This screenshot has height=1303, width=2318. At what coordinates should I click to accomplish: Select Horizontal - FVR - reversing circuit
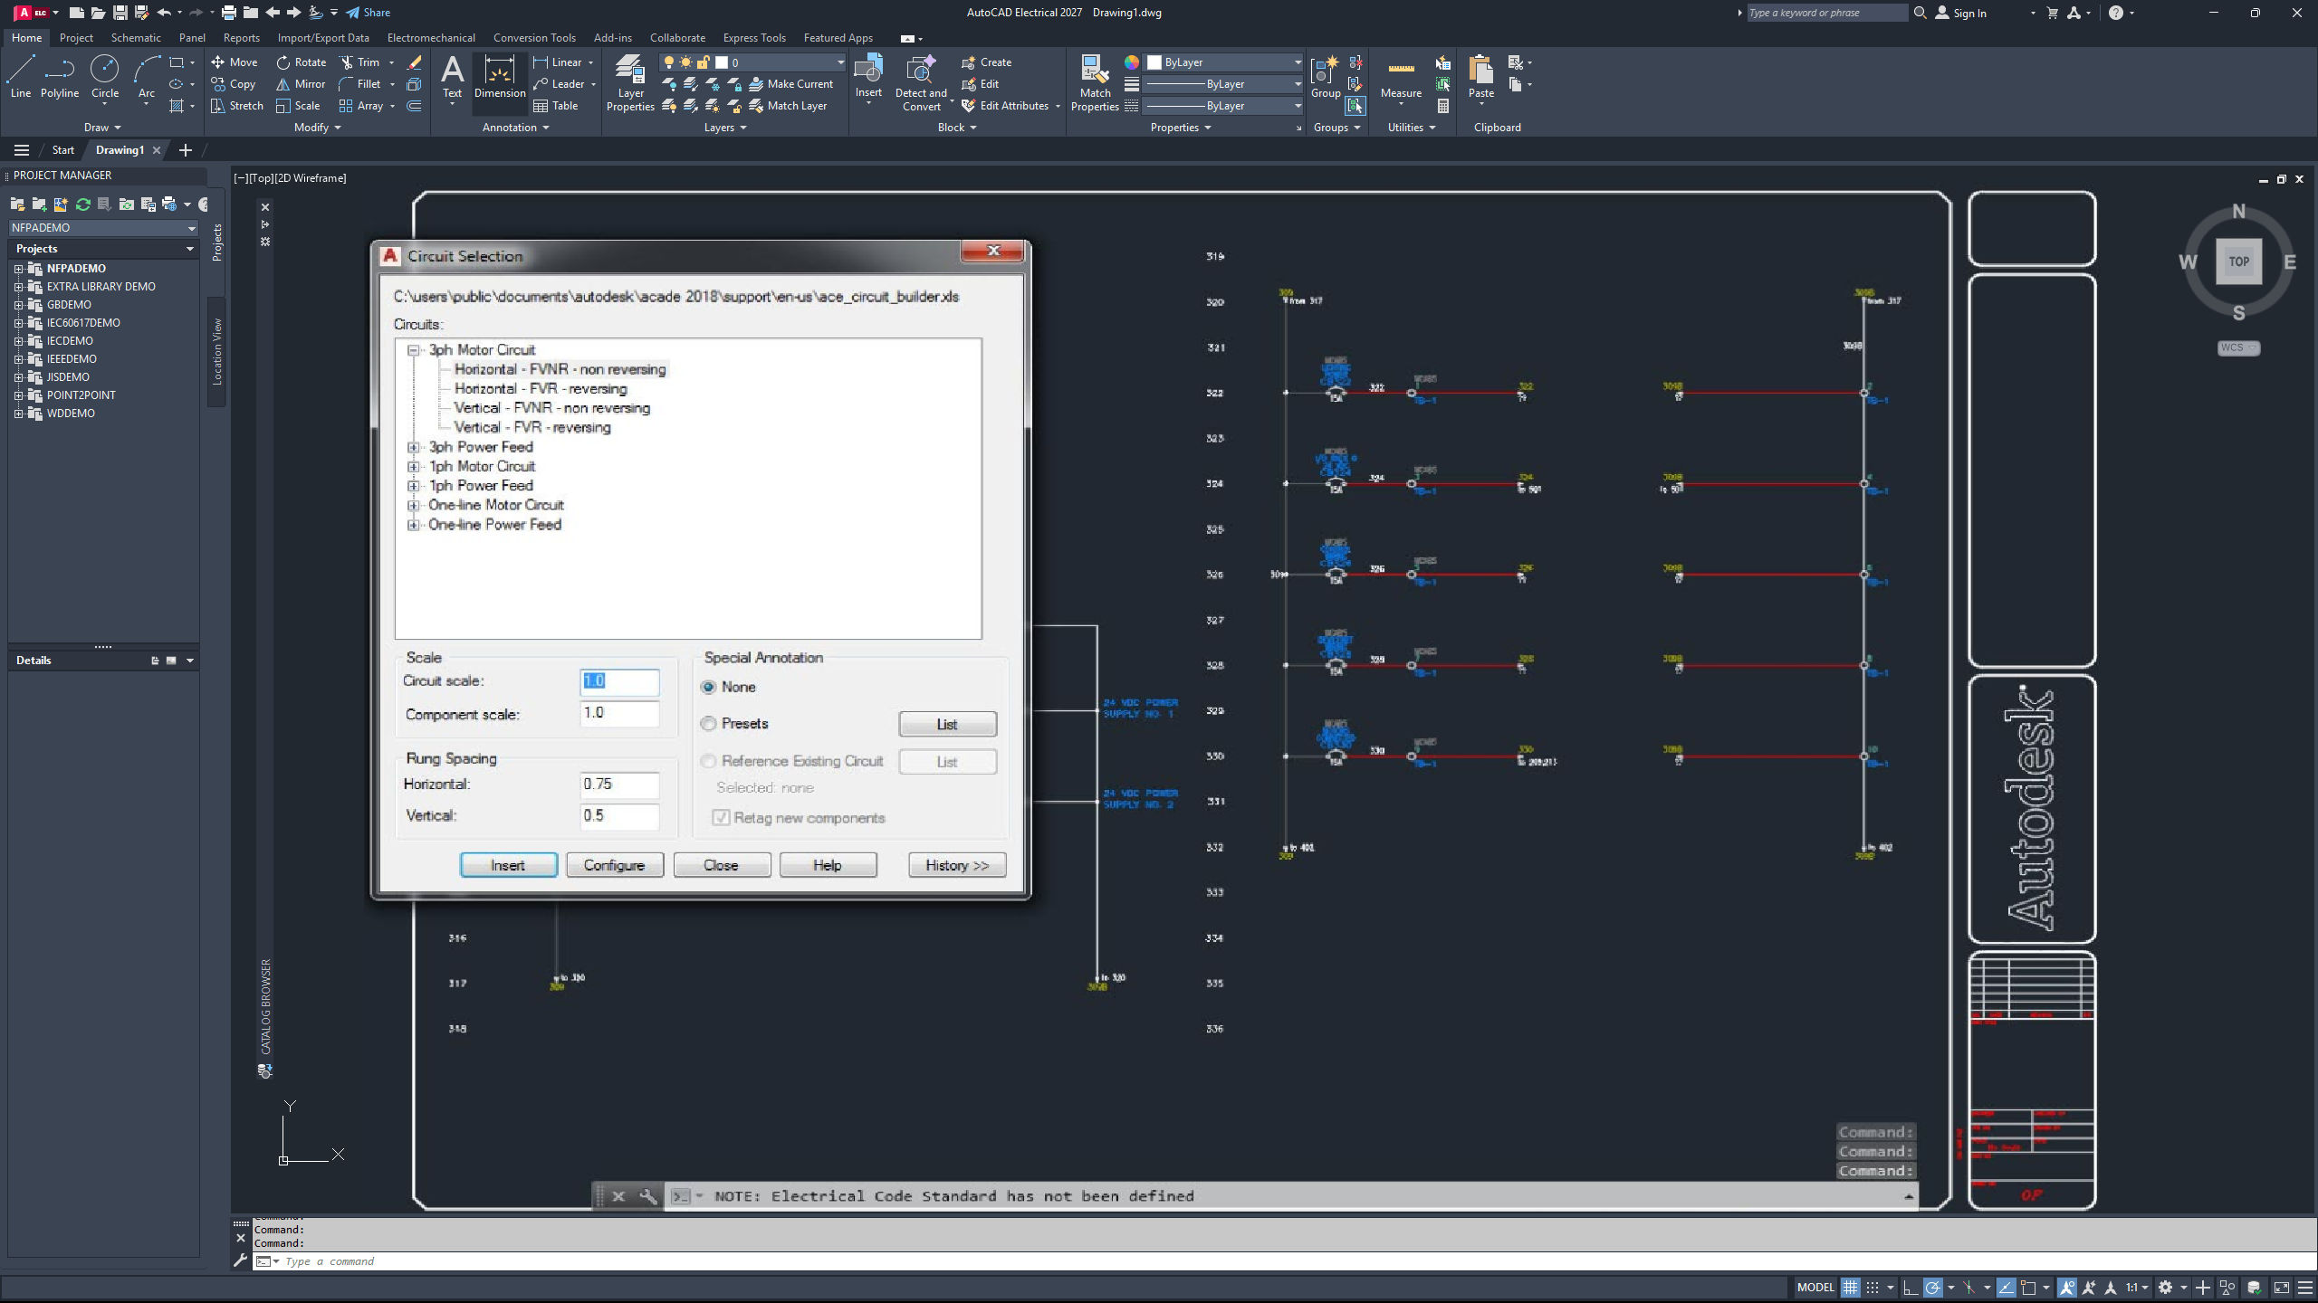coord(541,389)
